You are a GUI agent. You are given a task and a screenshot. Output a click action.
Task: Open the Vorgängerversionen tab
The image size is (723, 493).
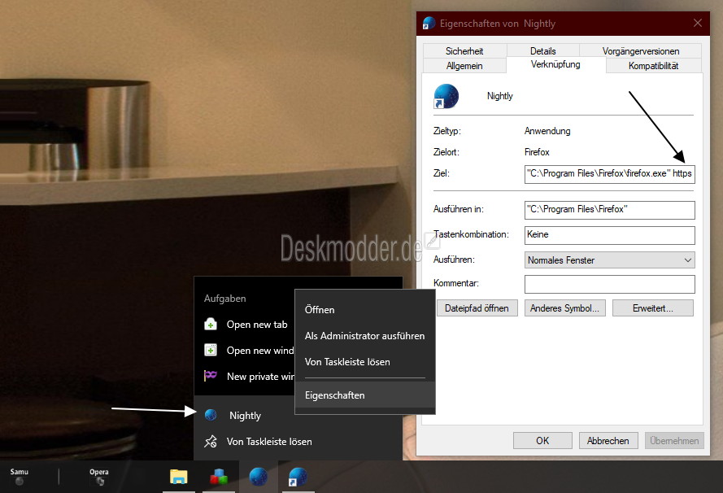point(641,50)
